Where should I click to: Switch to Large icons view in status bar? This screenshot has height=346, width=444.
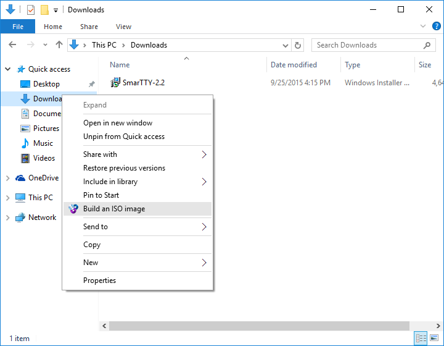point(434,338)
